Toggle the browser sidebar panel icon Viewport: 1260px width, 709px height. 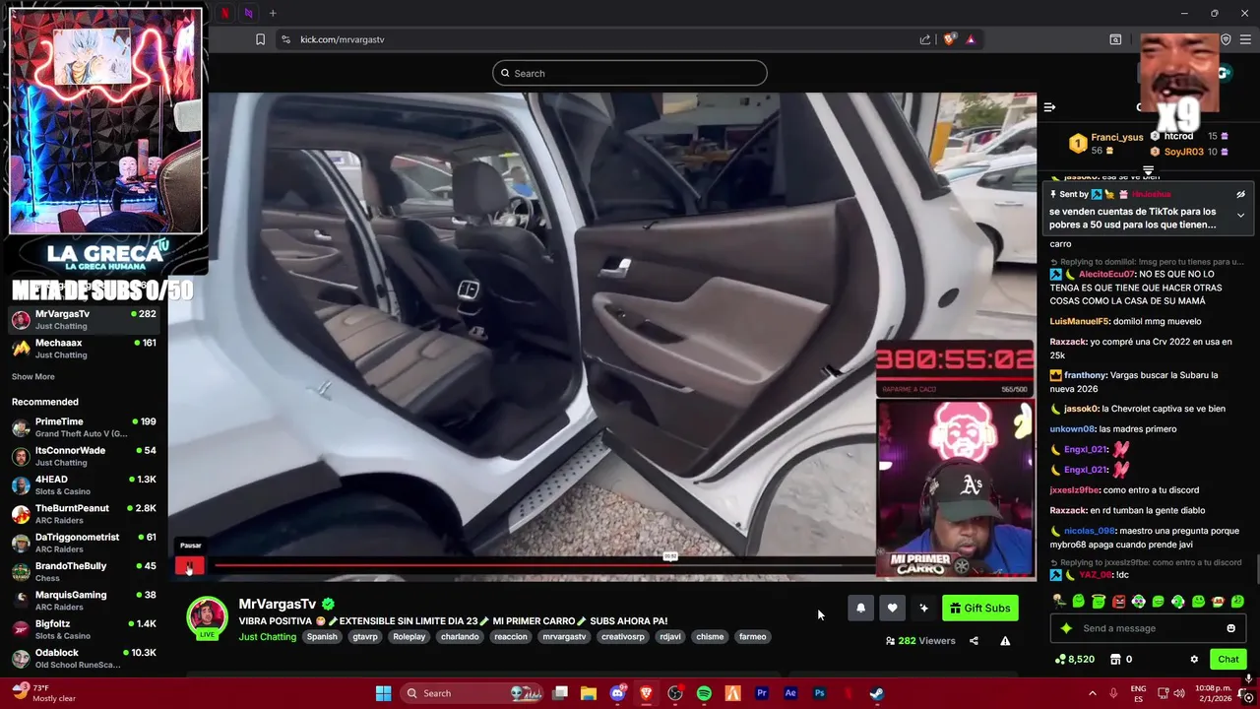pos(1115,39)
